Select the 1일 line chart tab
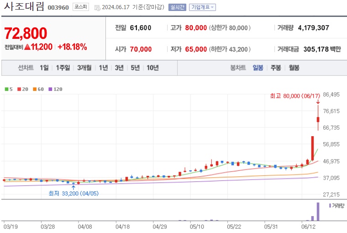 (44, 68)
